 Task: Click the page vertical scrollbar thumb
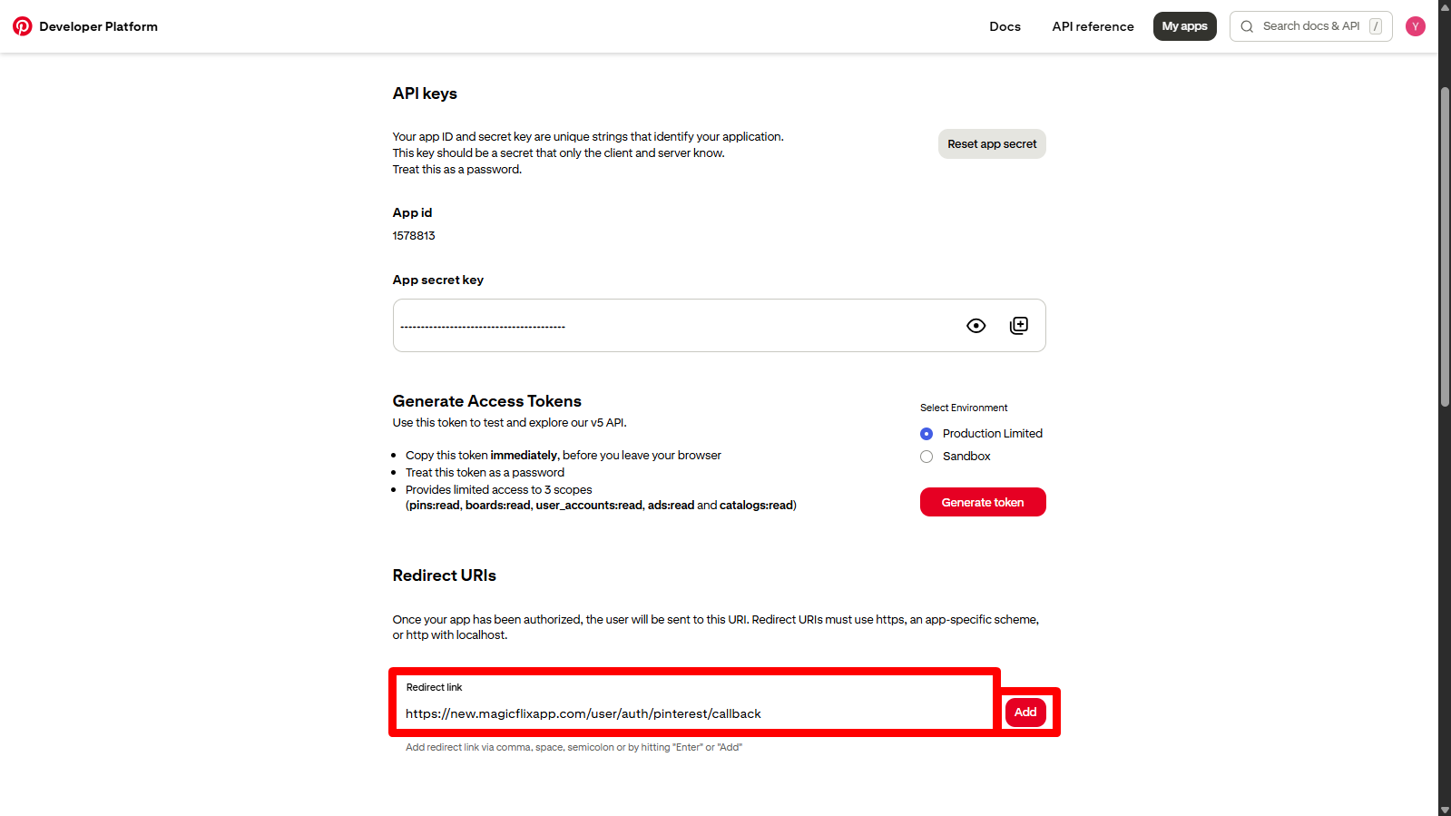[x=1445, y=247]
